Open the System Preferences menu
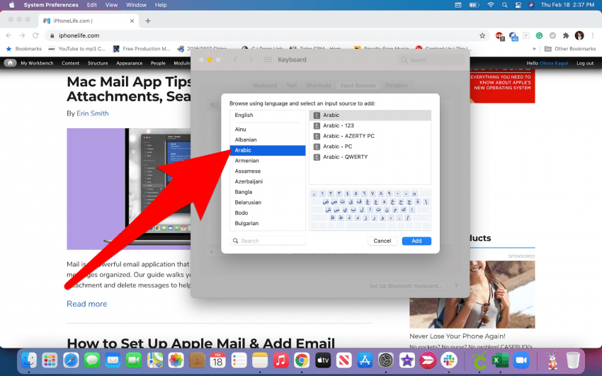 point(51,5)
